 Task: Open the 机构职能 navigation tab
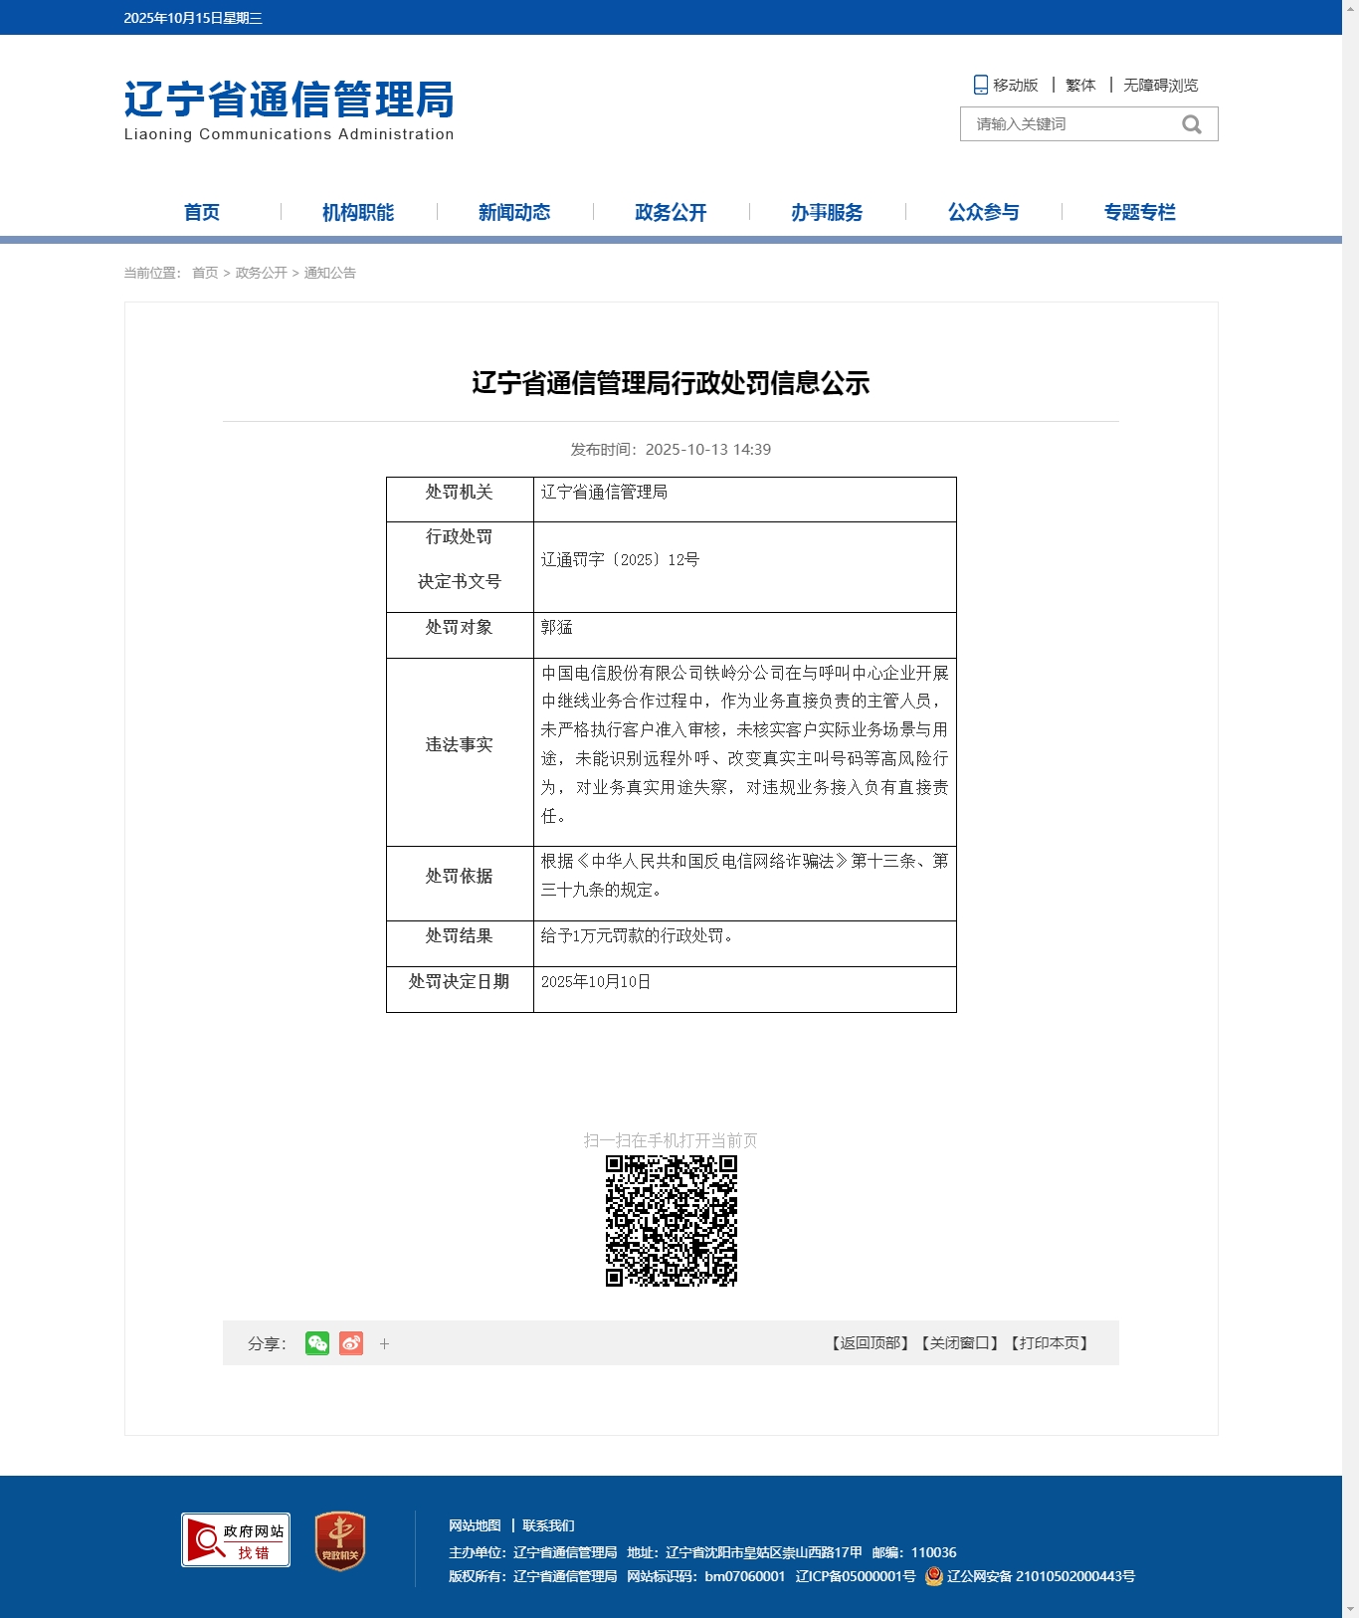(358, 212)
